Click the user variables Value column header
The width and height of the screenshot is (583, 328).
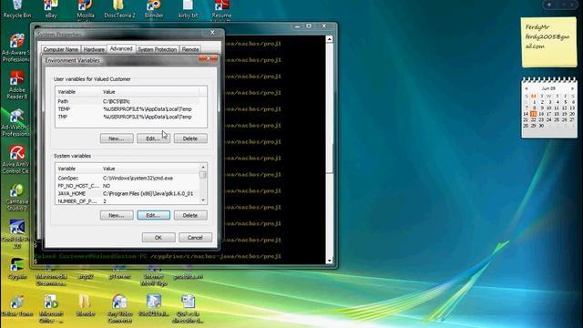point(149,91)
